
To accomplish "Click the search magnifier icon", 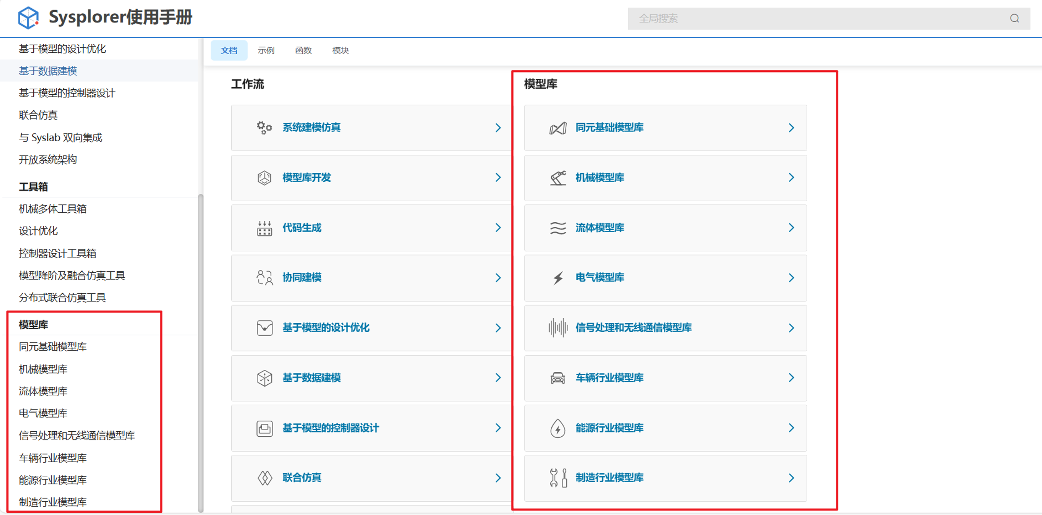I will (x=1014, y=18).
